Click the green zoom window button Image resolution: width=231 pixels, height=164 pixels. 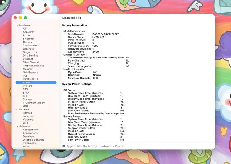[x=26, y=18]
